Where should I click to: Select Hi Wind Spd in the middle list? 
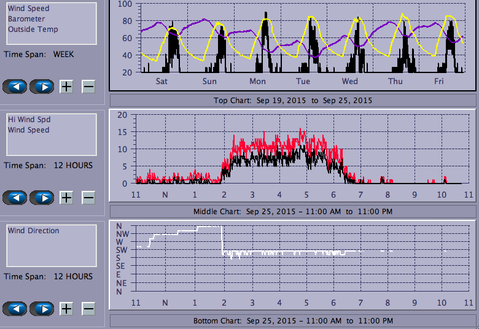[28, 120]
